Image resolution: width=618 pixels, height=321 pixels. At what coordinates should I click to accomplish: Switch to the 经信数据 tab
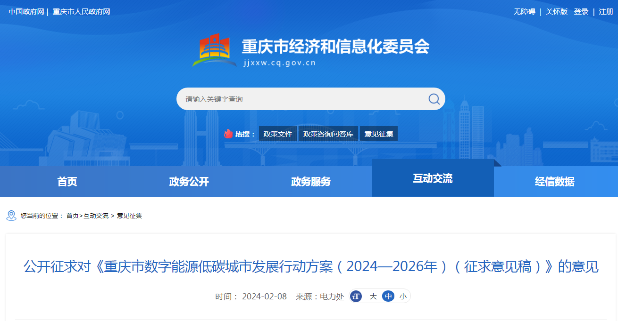[x=555, y=182]
